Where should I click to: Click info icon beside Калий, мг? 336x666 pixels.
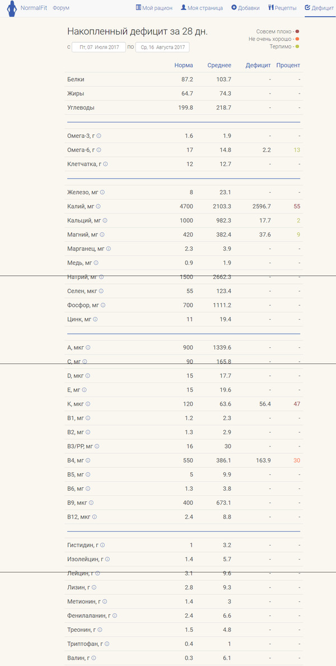pyautogui.click(x=99, y=207)
